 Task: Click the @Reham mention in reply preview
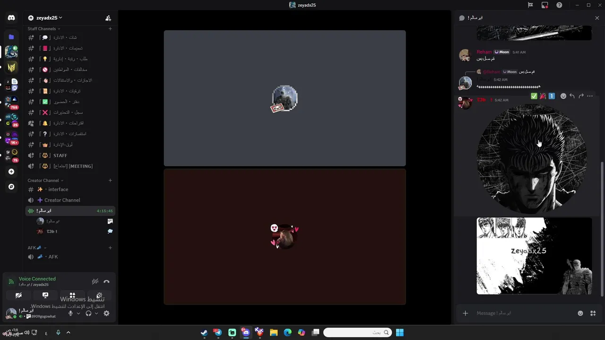click(x=492, y=72)
